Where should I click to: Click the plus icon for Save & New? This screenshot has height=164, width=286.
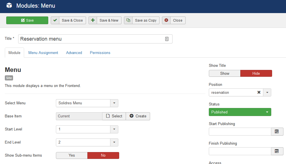pos(93,20)
